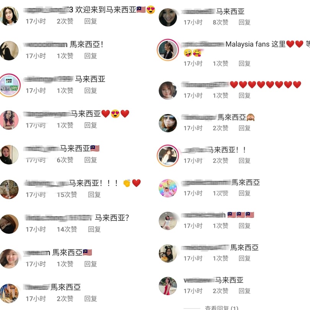Open sunglasses commenter's profile picture

(168, 123)
